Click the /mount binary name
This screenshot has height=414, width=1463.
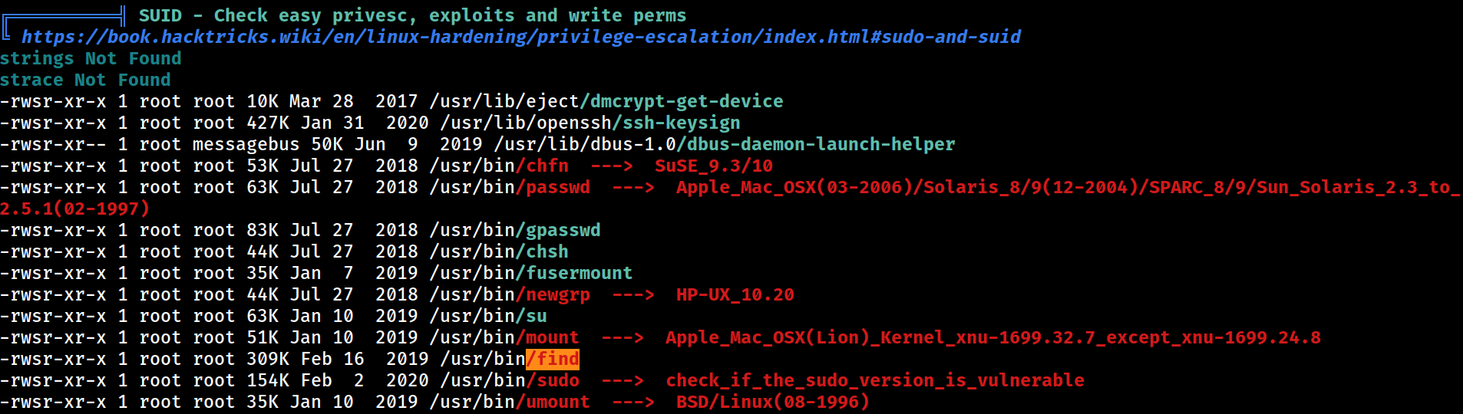(x=548, y=337)
